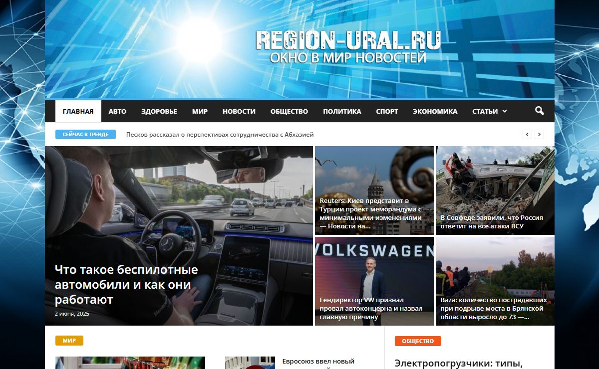Open the Reuters Киев меморандум article
This screenshot has height=369, width=599.
pos(371,213)
